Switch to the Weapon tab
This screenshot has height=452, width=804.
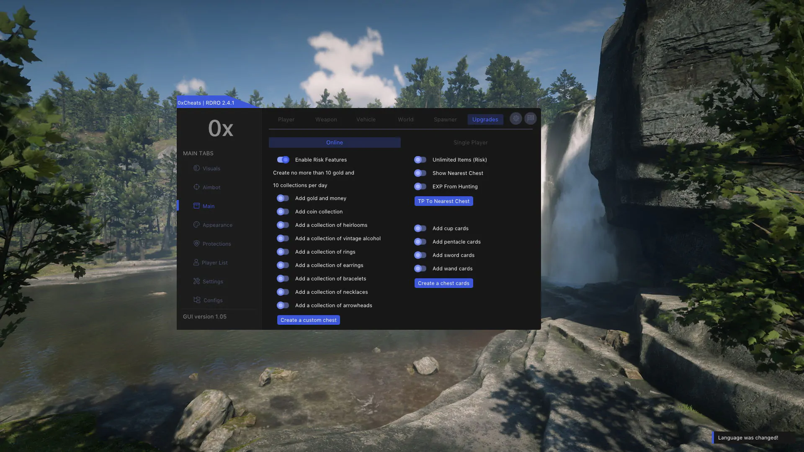click(326, 120)
